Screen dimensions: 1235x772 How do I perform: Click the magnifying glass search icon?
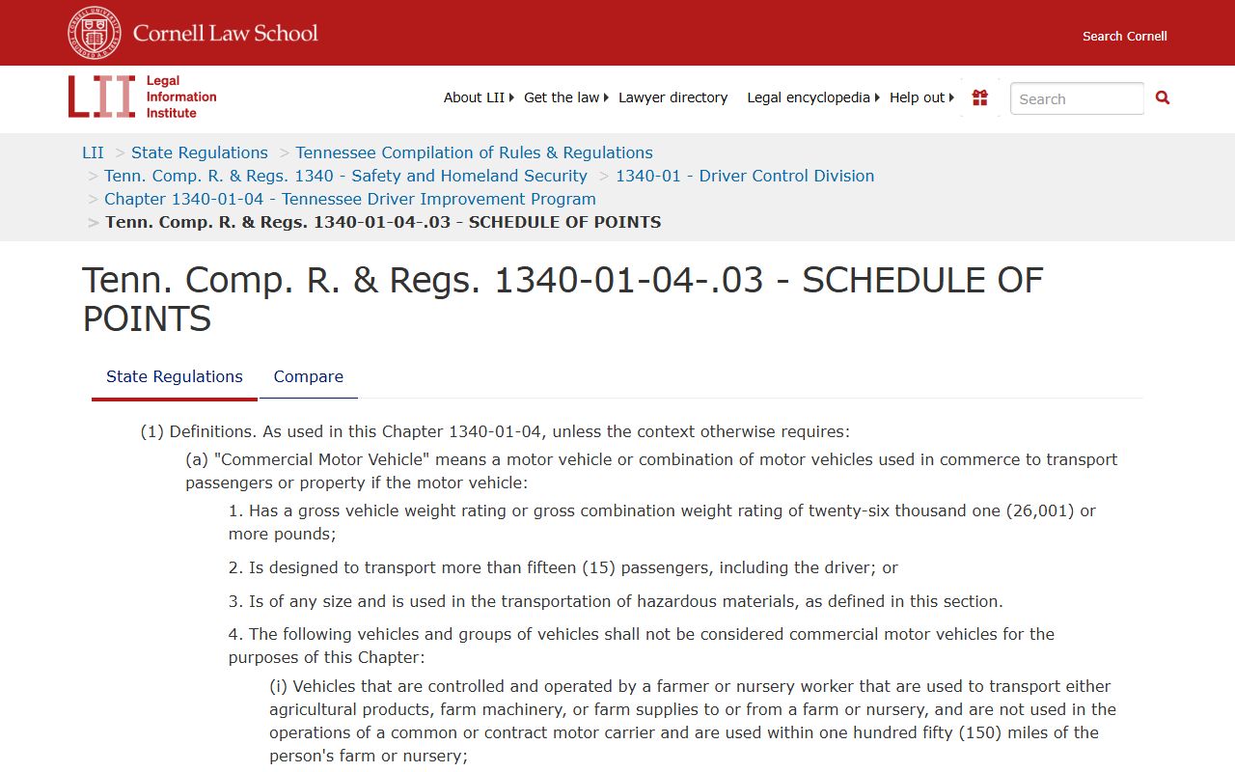pos(1163,97)
